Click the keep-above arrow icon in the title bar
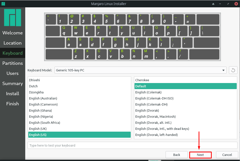 click(213, 4)
